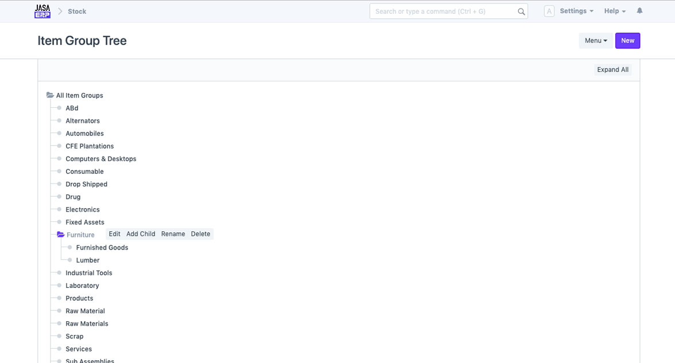This screenshot has width=675, height=363.
Task: Click the user avatar icon
Action: point(549,11)
